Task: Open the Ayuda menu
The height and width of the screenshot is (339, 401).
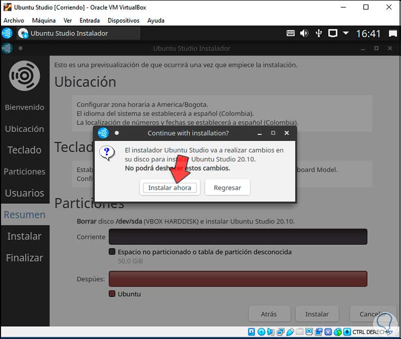Action: (x=156, y=20)
